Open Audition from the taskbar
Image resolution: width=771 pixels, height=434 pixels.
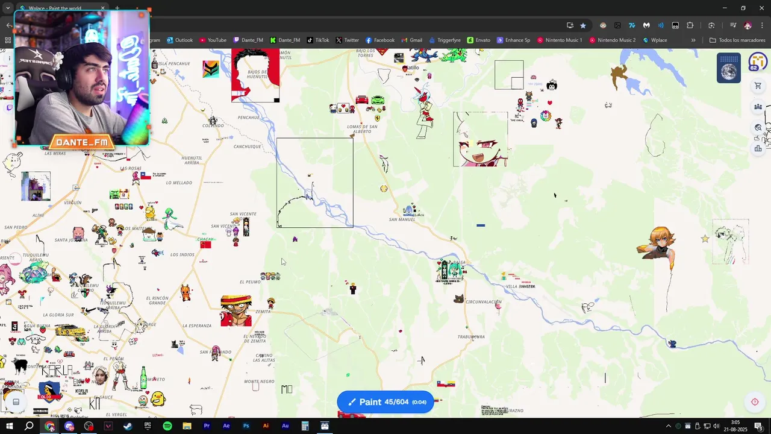point(286,426)
